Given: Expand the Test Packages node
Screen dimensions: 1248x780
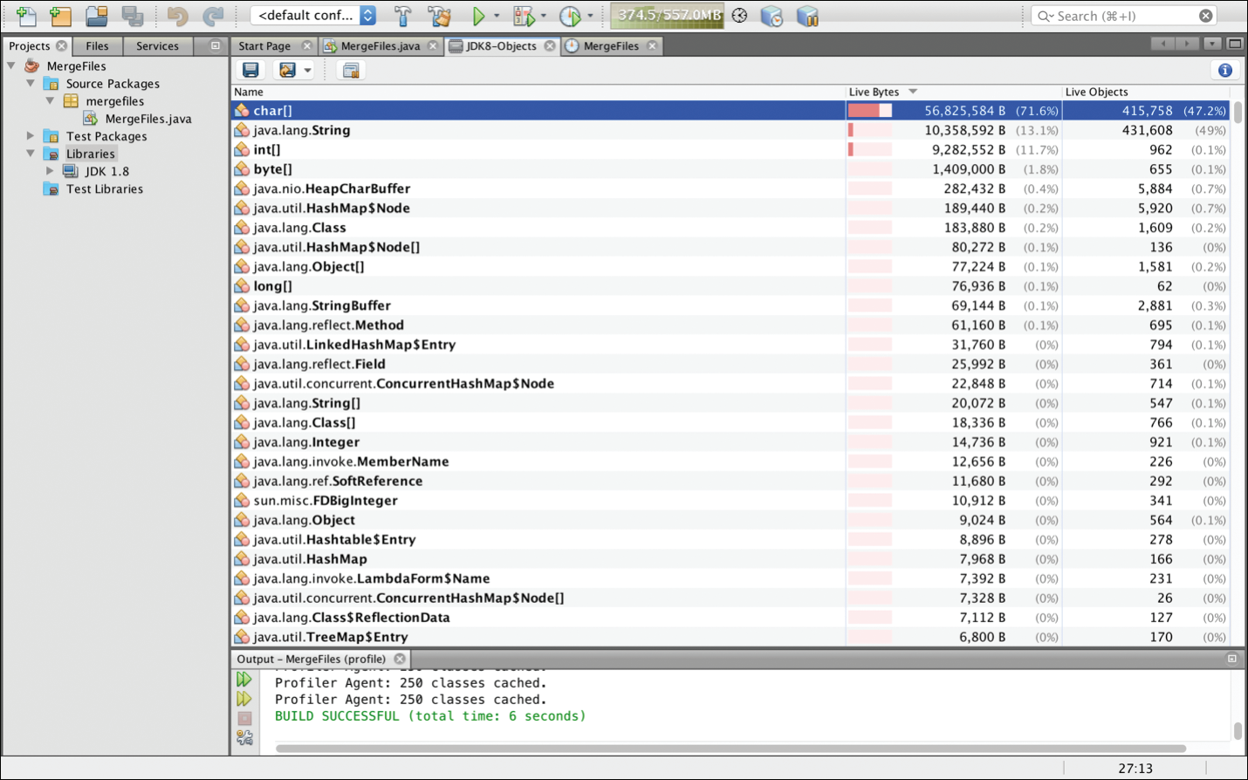Looking at the screenshot, I should point(31,136).
